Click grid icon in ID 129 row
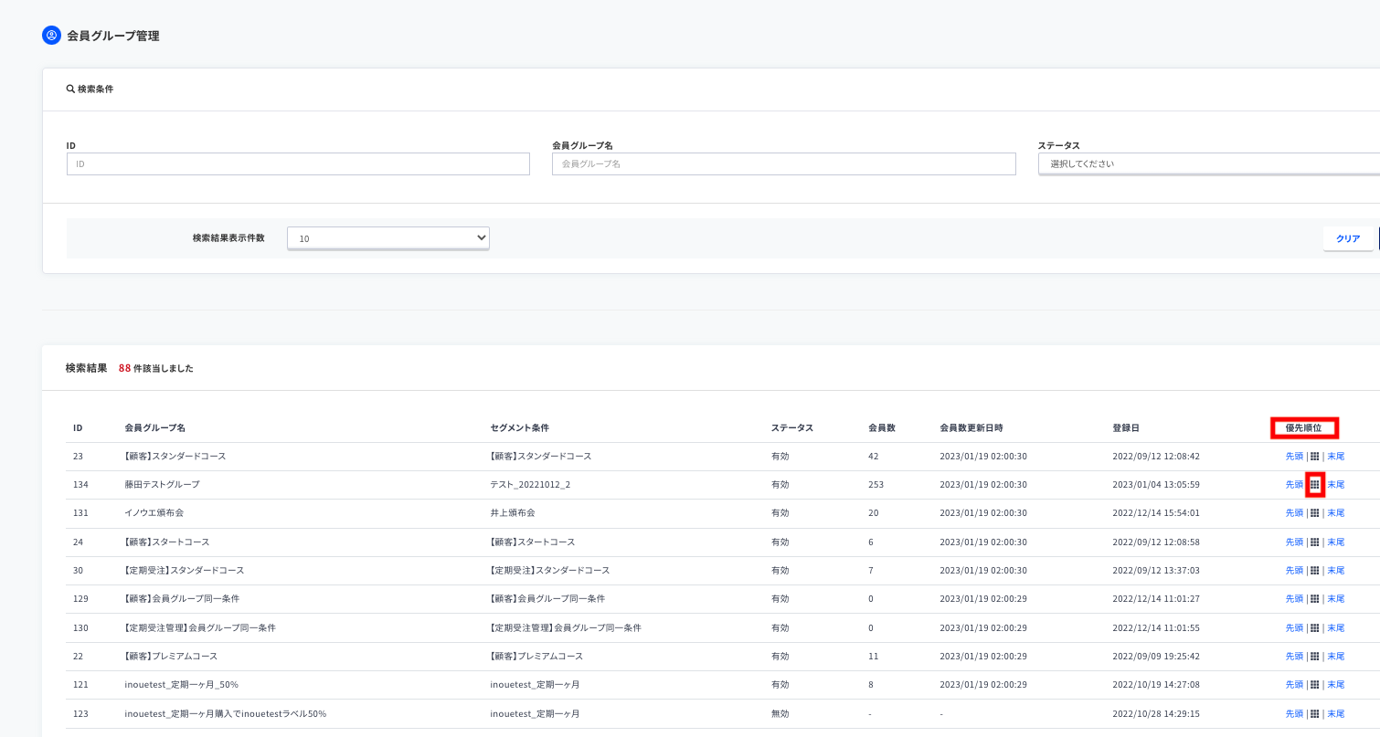 (1315, 599)
